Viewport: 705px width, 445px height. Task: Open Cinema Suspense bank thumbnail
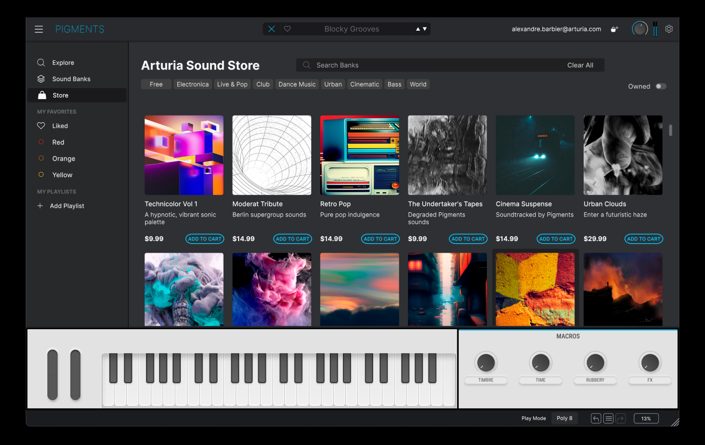coord(535,155)
